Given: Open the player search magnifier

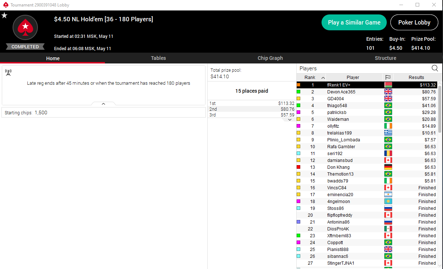Looking at the screenshot, I should pos(435,68).
